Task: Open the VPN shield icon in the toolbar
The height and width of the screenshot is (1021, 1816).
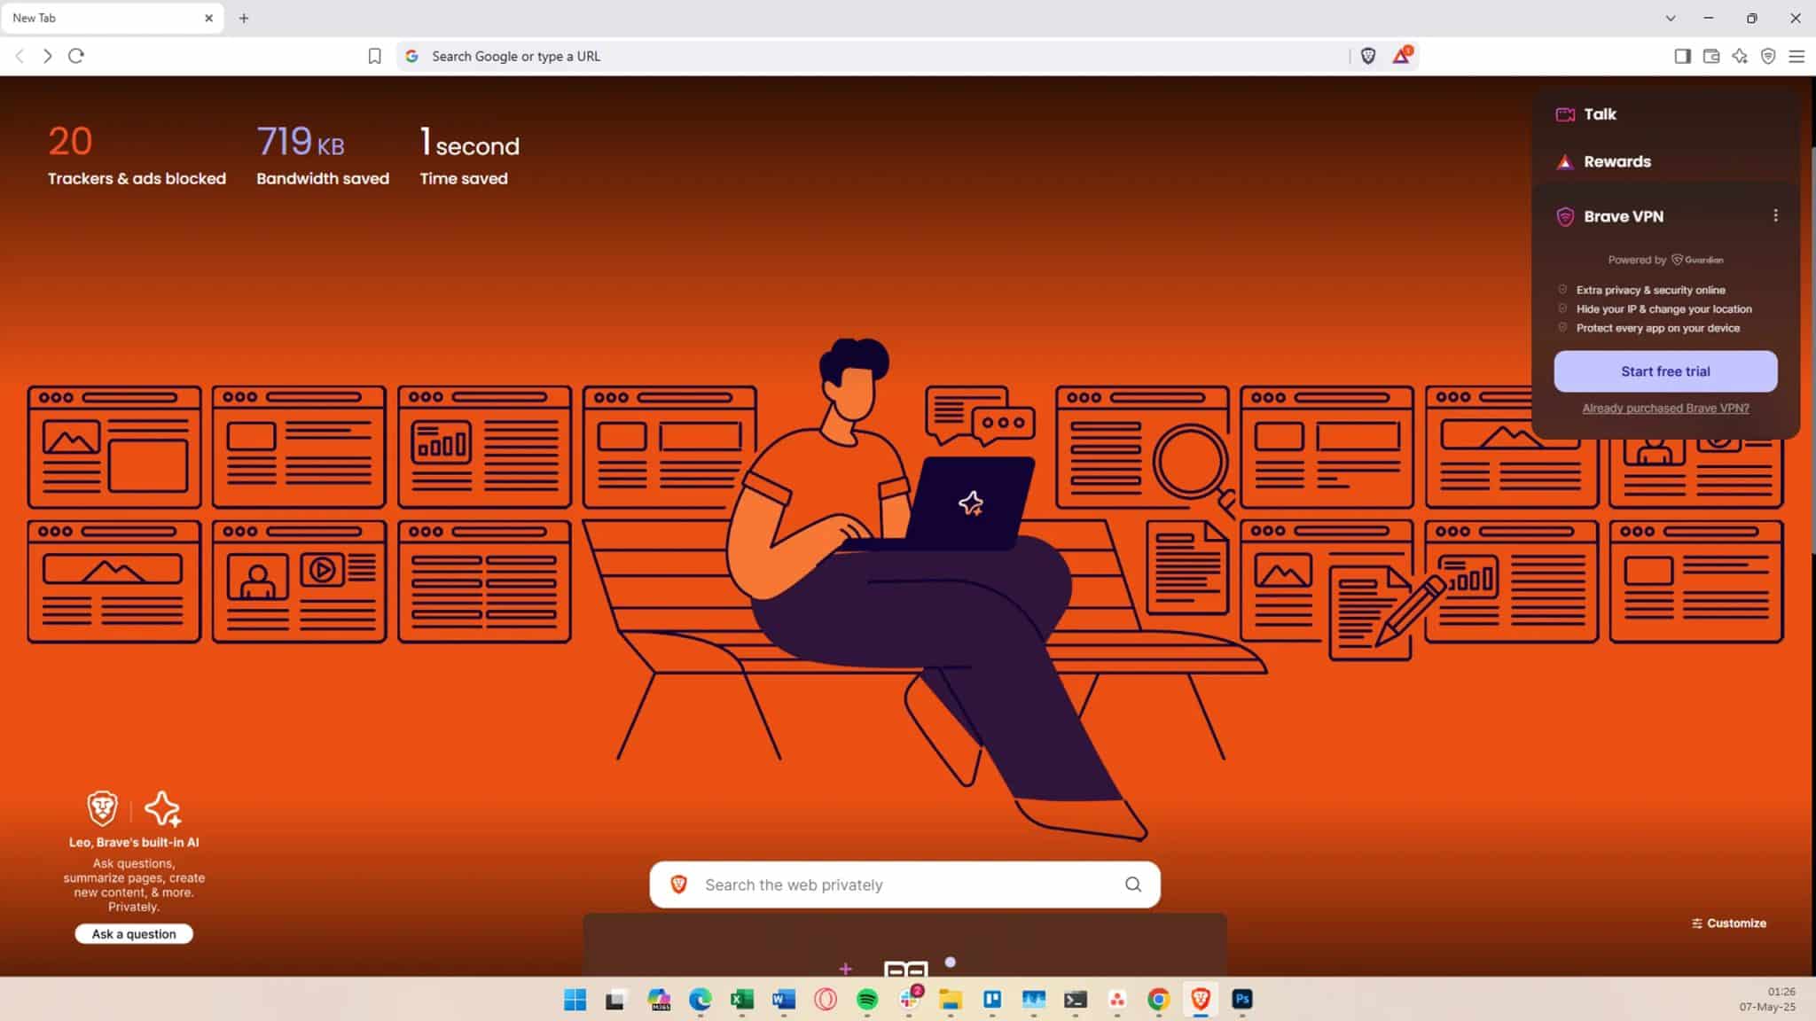Action: pyautogui.click(x=1770, y=56)
